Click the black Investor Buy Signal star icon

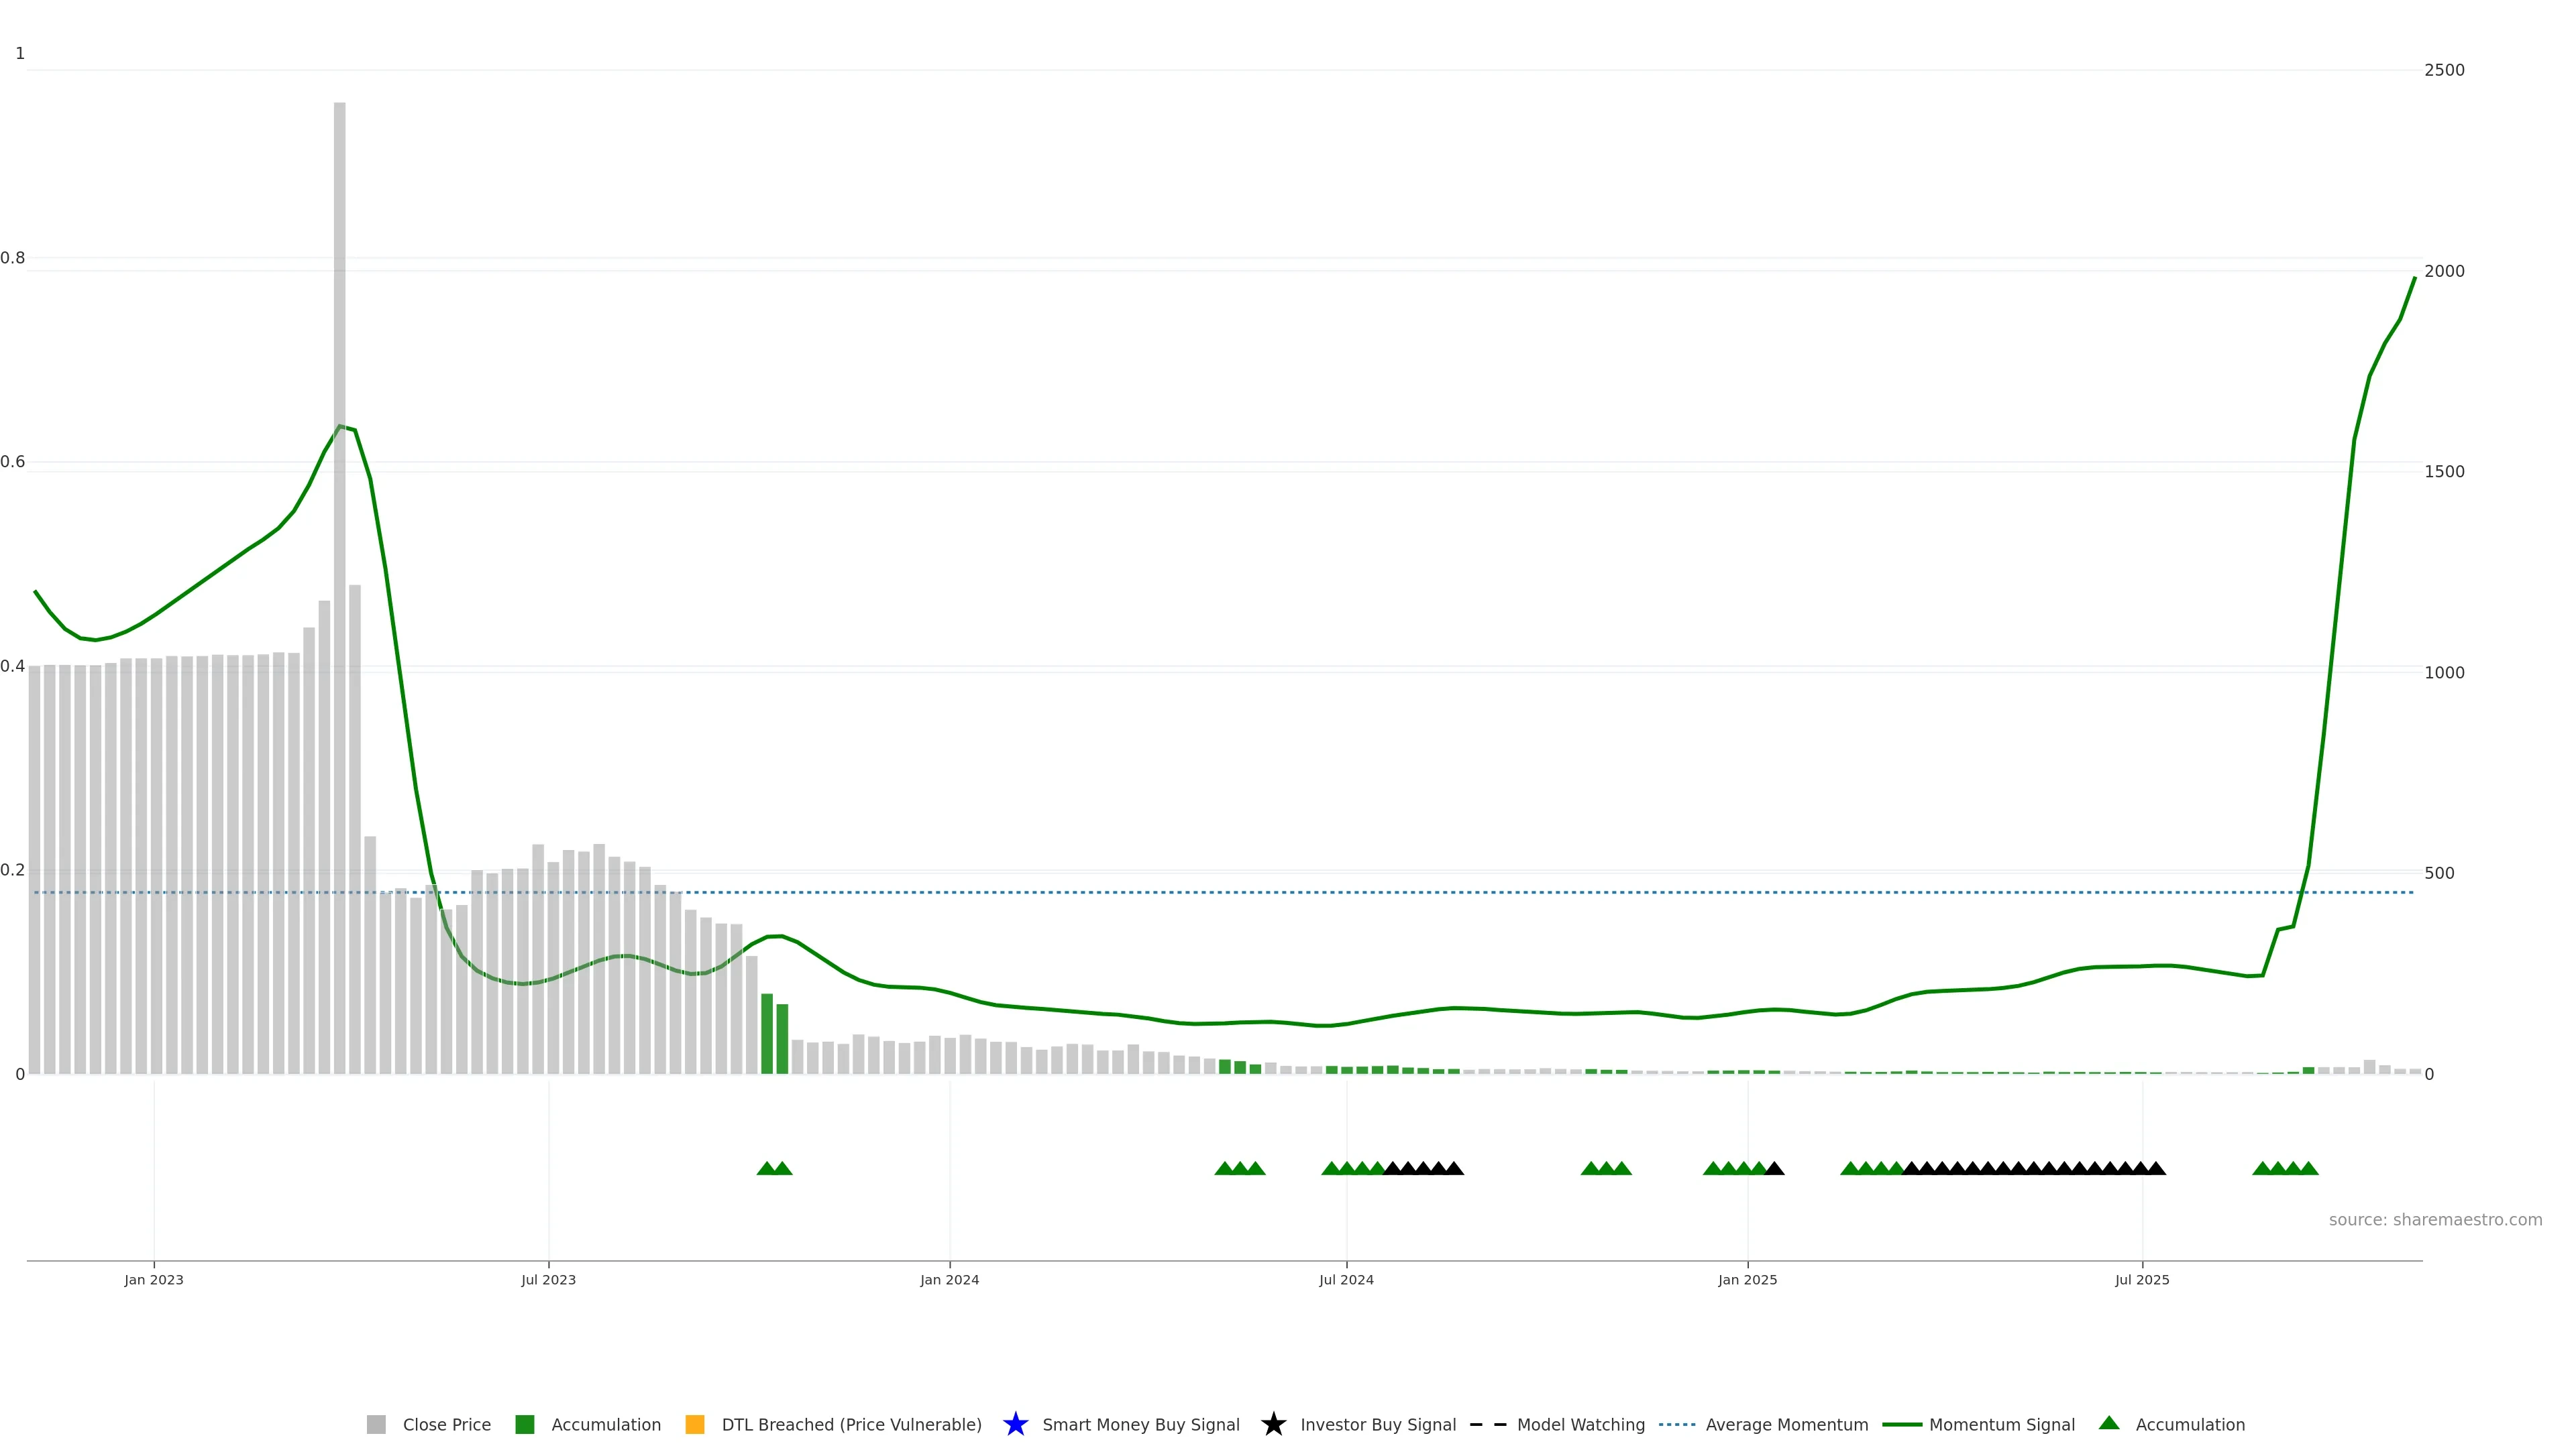1273,1424
